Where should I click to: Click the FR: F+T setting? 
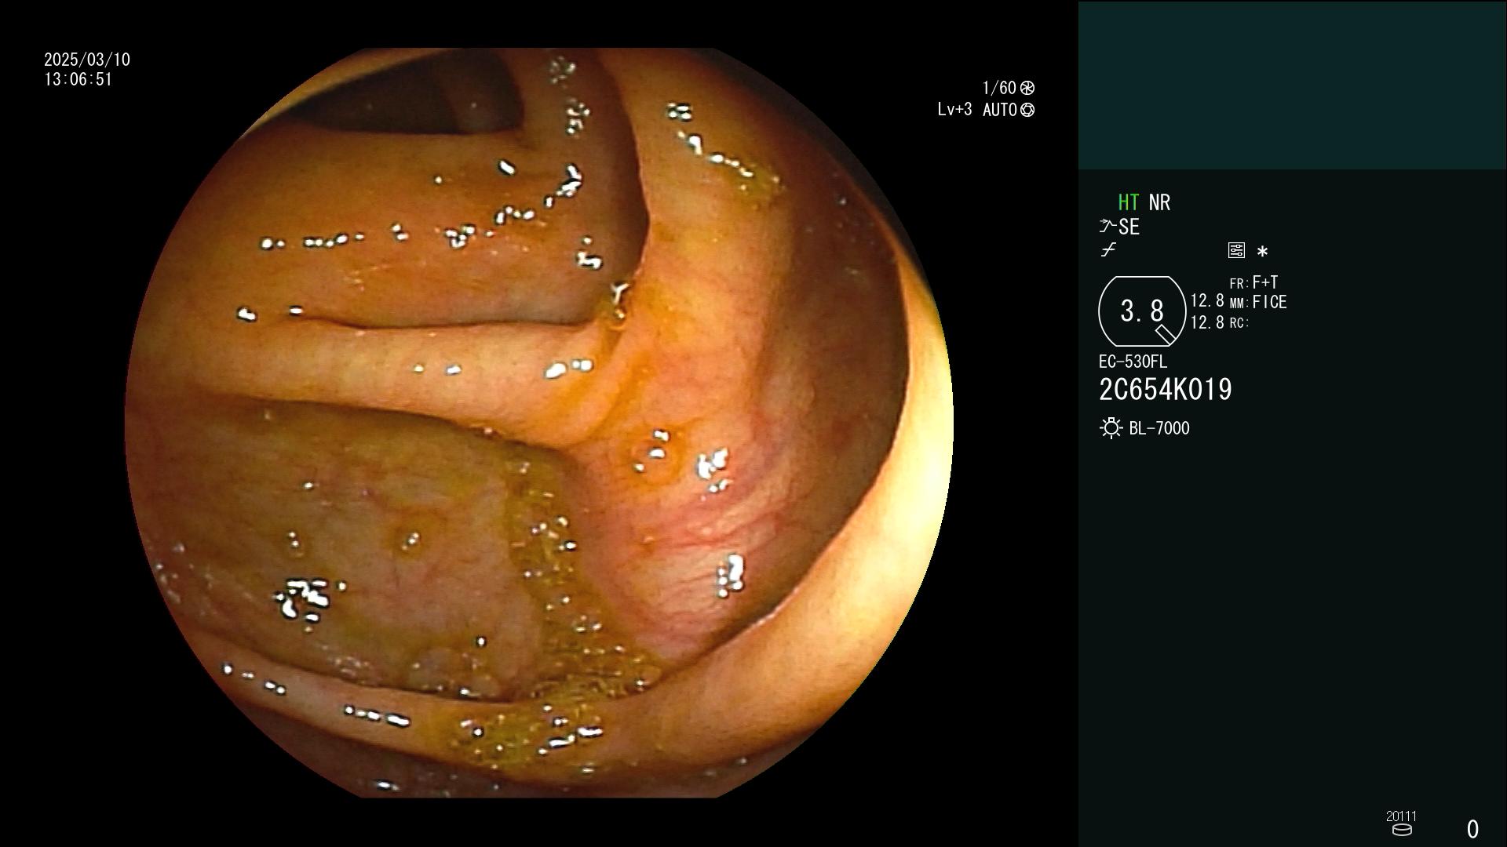click(1253, 282)
